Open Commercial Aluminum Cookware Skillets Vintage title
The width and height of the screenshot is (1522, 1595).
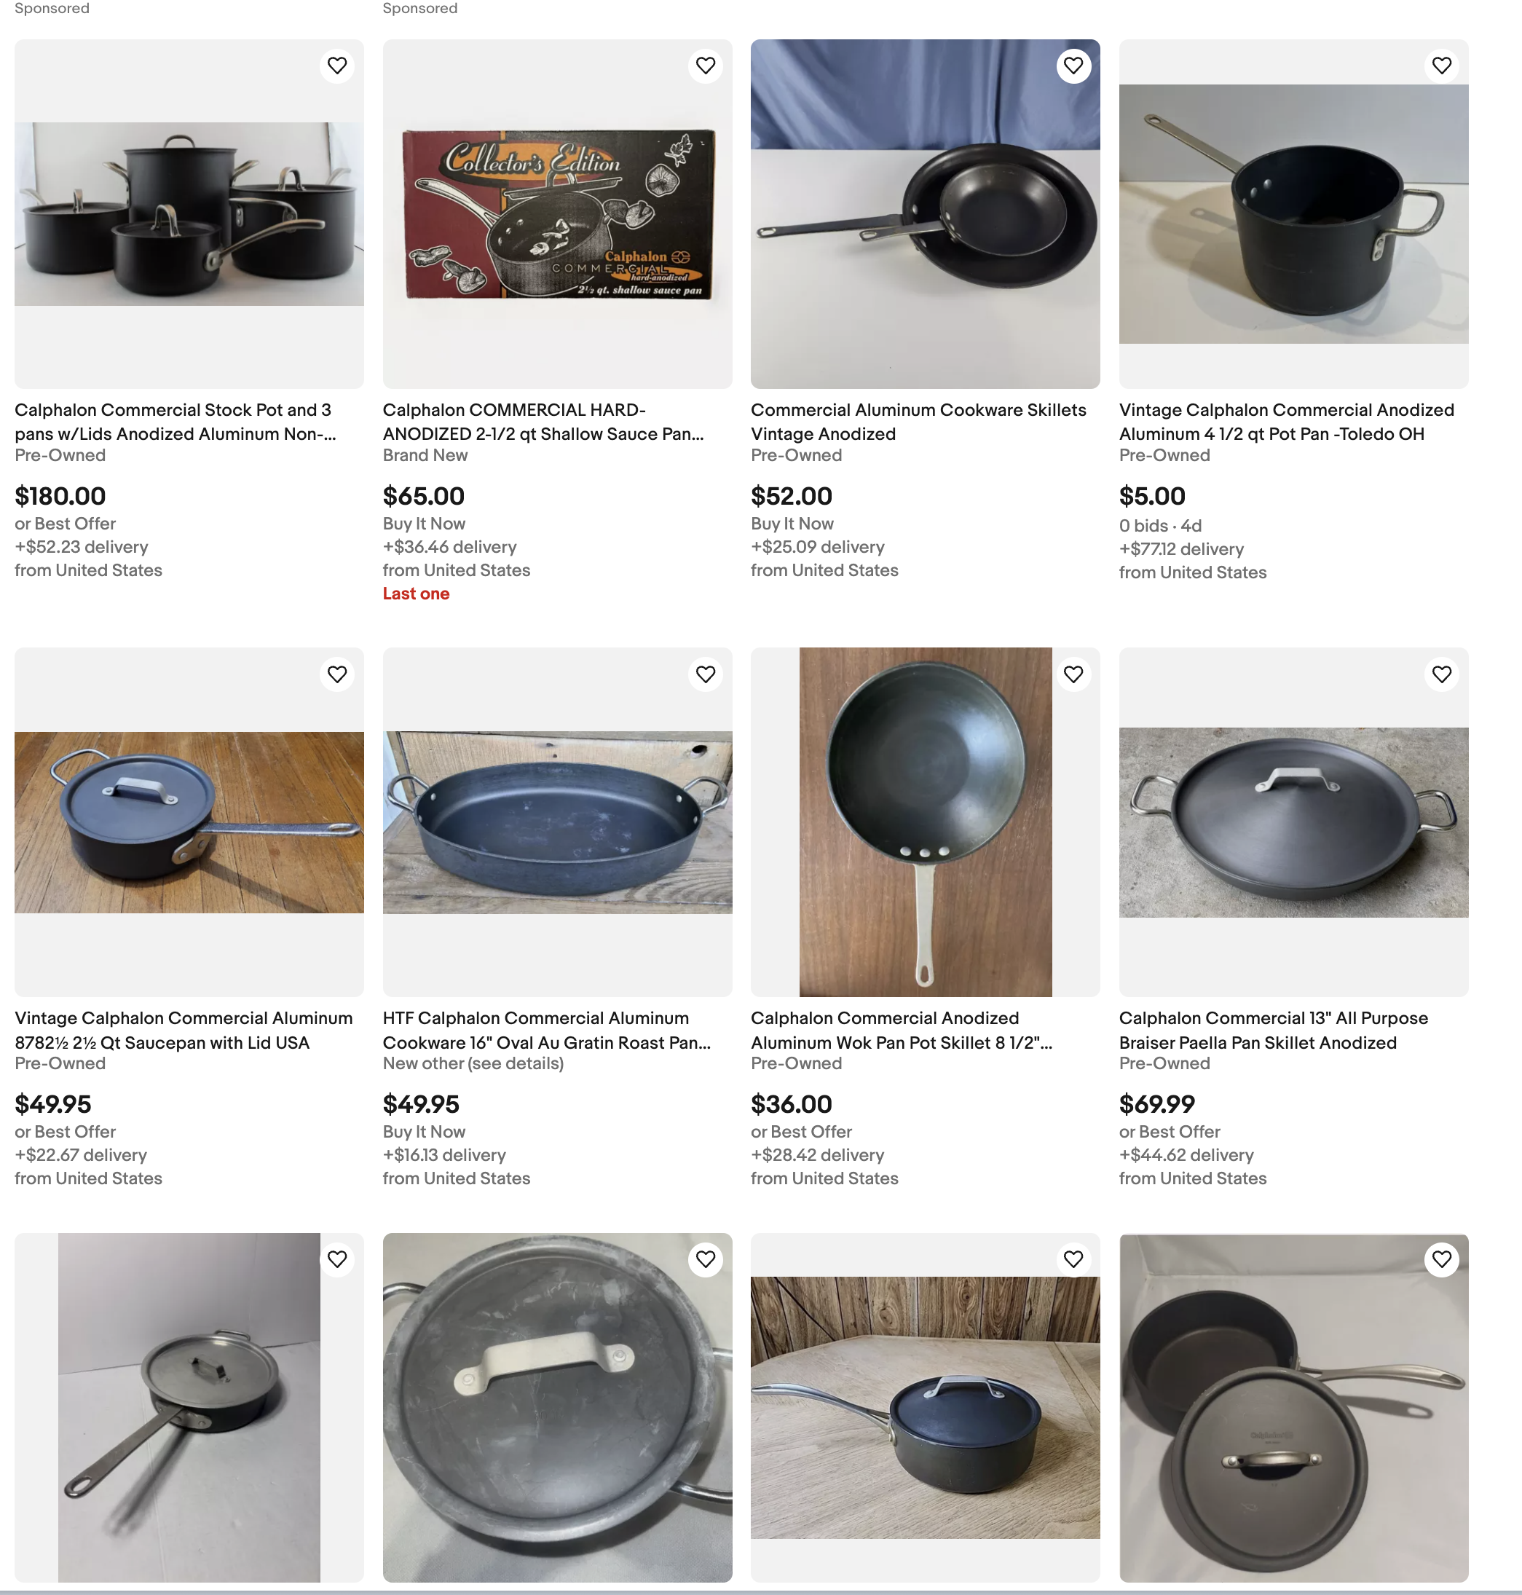pyautogui.click(x=918, y=422)
